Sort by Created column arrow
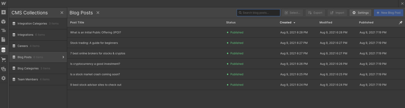Screen dimensions: 405x108 (x=295, y=22)
